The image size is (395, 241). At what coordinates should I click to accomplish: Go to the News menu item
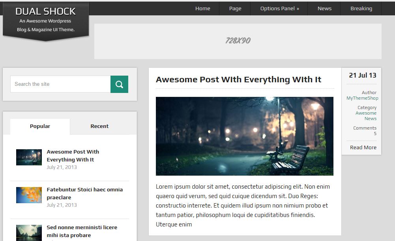pyautogui.click(x=324, y=9)
